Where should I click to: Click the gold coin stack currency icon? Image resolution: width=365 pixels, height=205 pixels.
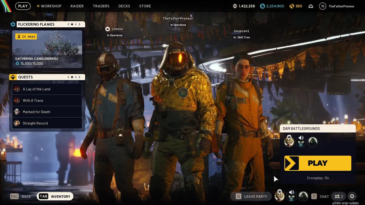(291, 6)
